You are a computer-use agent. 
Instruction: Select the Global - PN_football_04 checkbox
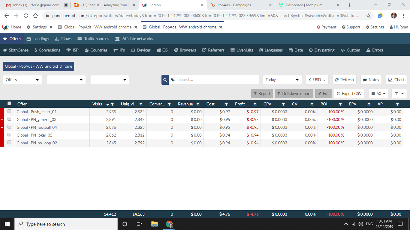coord(9,127)
